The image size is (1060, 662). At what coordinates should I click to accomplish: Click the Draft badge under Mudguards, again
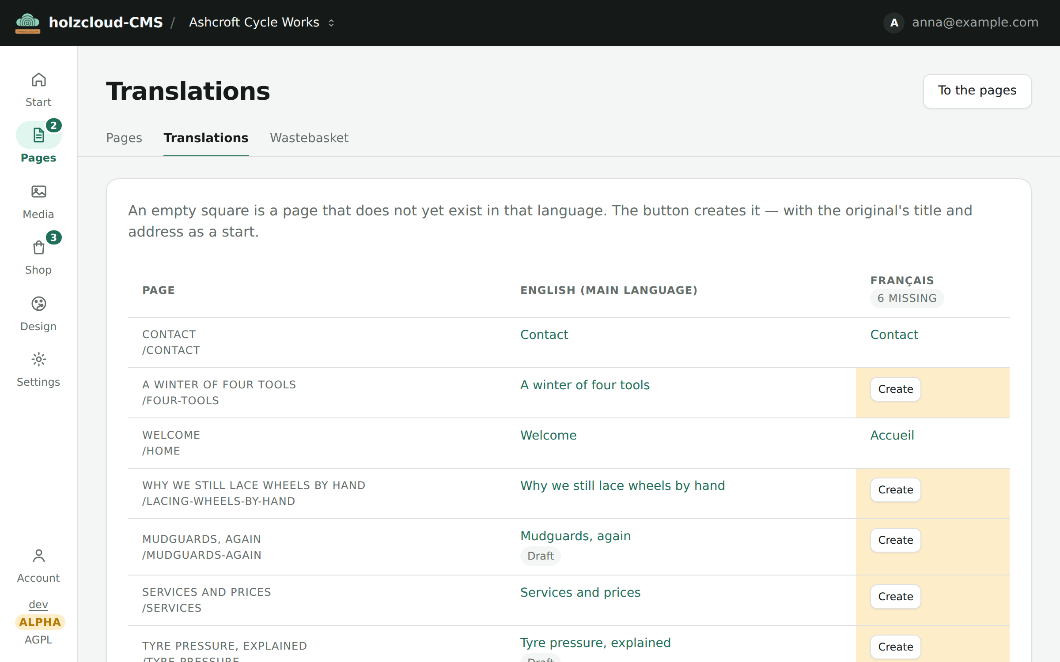[x=540, y=556]
